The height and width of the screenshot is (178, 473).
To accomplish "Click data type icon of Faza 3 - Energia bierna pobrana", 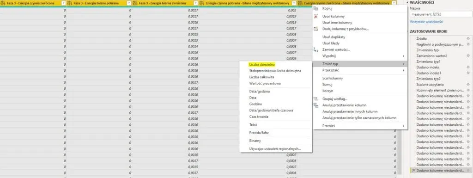I will [70, 3].
